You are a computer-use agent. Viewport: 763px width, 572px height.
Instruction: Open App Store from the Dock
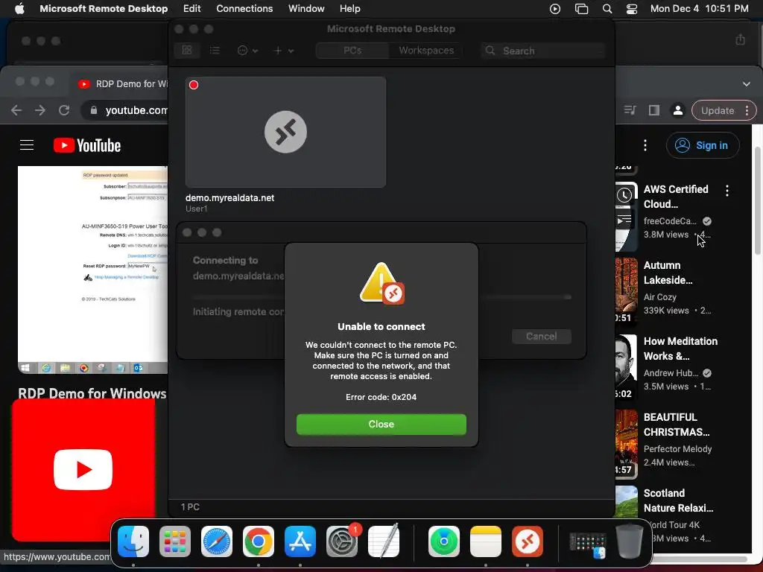point(300,541)
